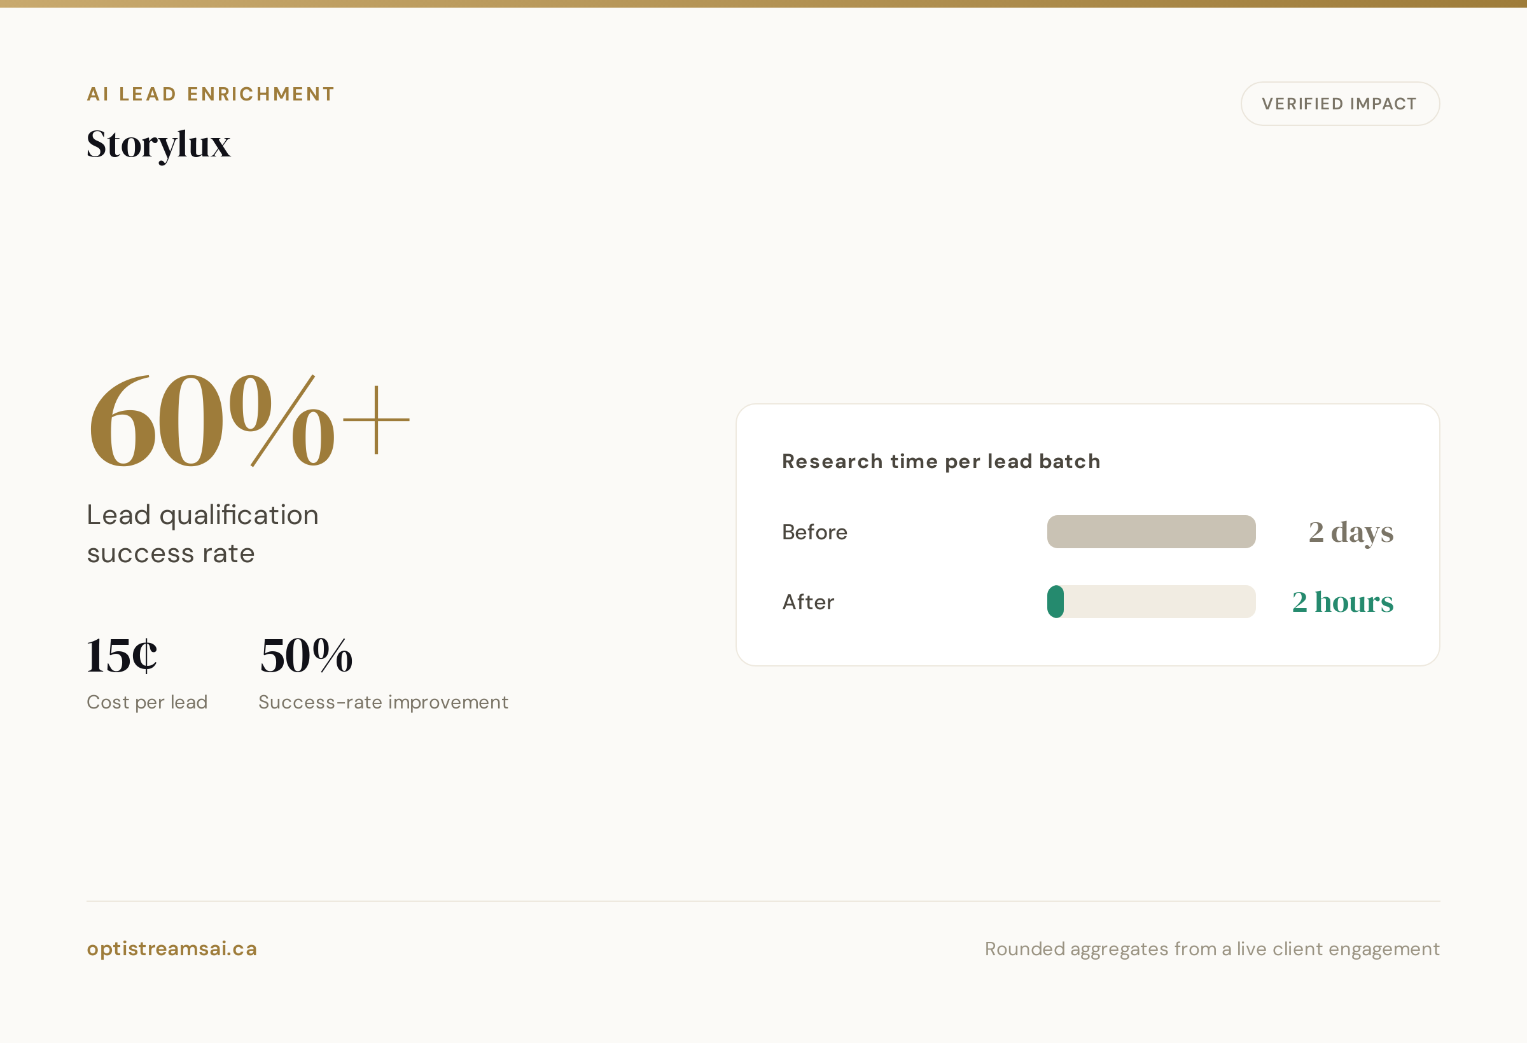
Task: Click the 2 days value
Action: tap(1351, 532)
